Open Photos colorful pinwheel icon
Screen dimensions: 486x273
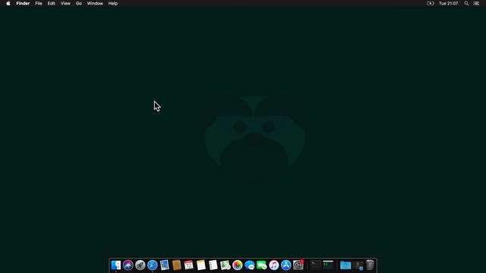click(237, 265)
